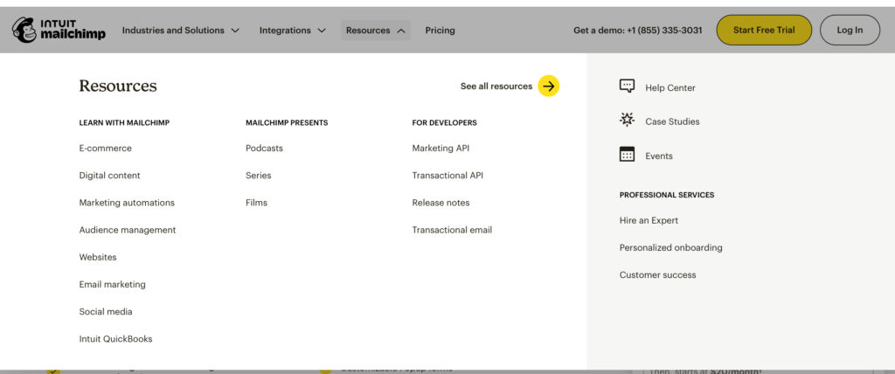Viewport: 895px width, 374px height.
Task: Select Series under Mailchimp Presents
Action: (259, 176)
